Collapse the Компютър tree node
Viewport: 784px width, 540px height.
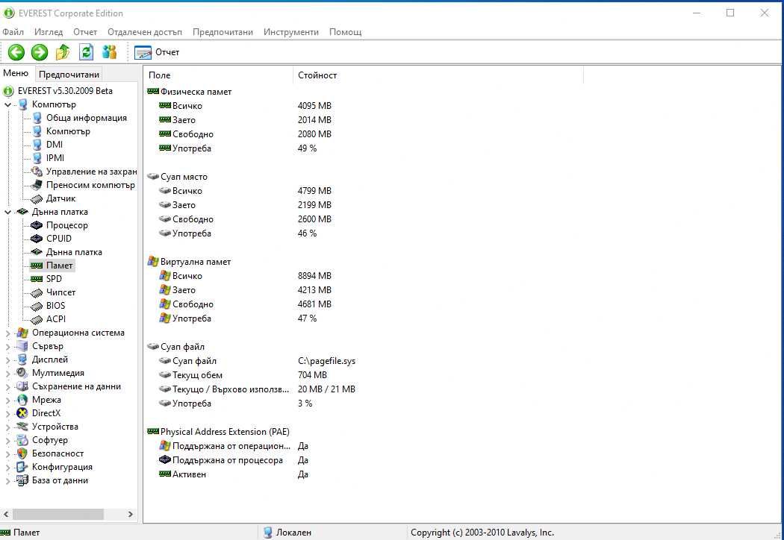pyautogui.click(x=7, y=105)
